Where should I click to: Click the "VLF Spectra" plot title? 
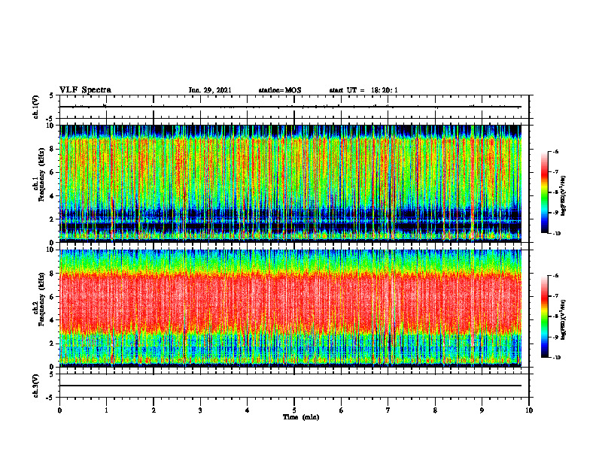(86, 90)
